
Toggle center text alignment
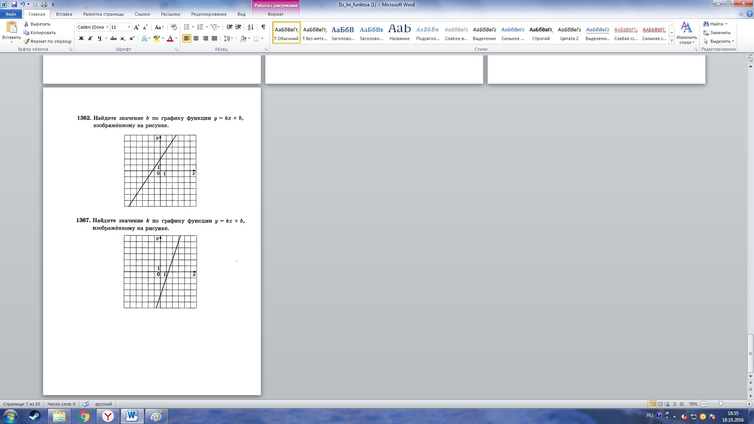point(196,38)
